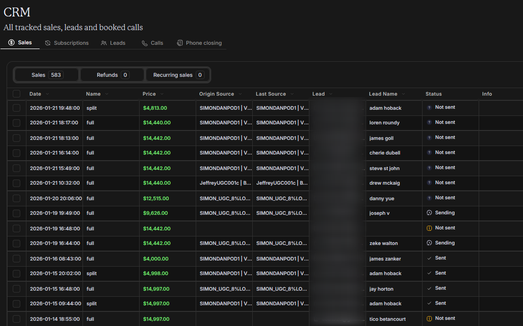Image resolution: width=523 pixels, height=326 pixels.
Task: Open the Price column sort dropdown
Action: [162, 94]
